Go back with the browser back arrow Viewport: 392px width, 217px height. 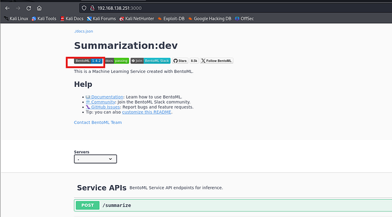click(x=7, y=8)
